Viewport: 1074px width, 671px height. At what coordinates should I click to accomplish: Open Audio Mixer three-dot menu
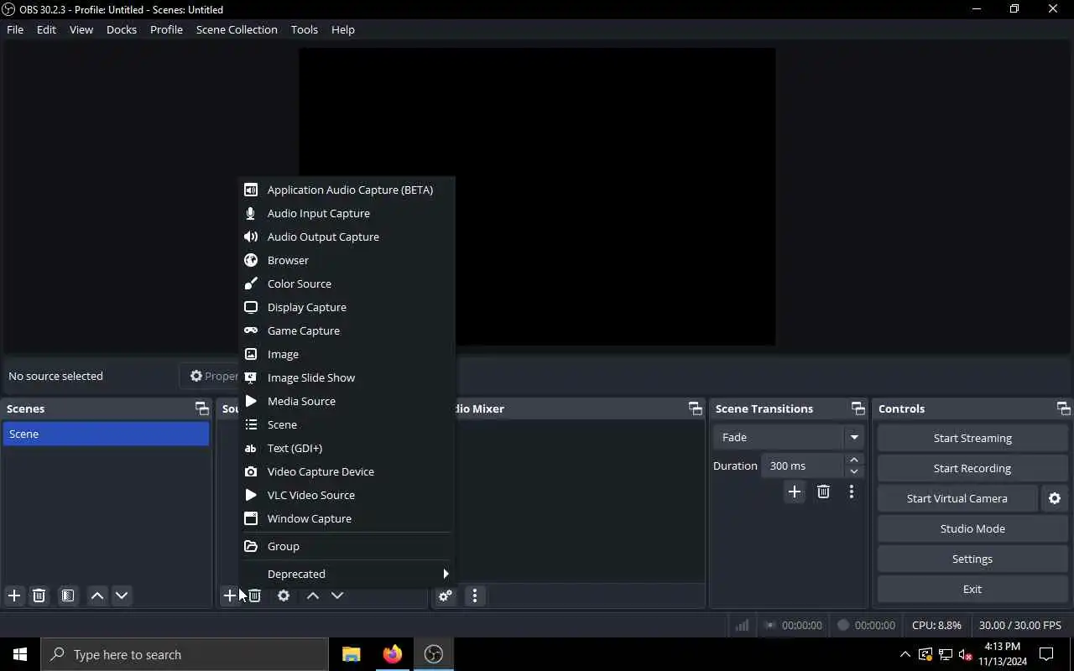[x=475, y=596]
